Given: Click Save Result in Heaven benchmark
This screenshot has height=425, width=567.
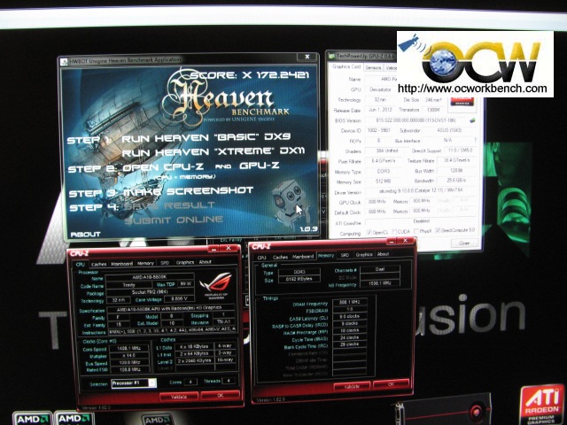Looking at the screenshot, I should [169, 205].
